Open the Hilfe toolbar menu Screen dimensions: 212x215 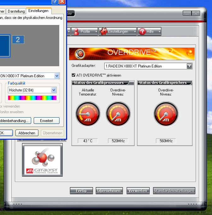[149, 32]
